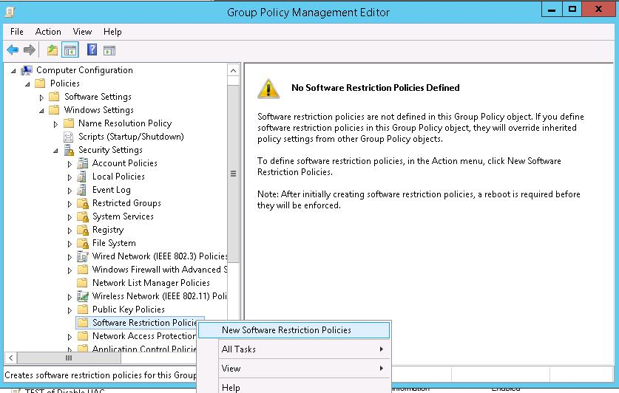Click the Computer Configuration computer icon
619x393 pixels.
pyautogui.click(x=27, y=70)
